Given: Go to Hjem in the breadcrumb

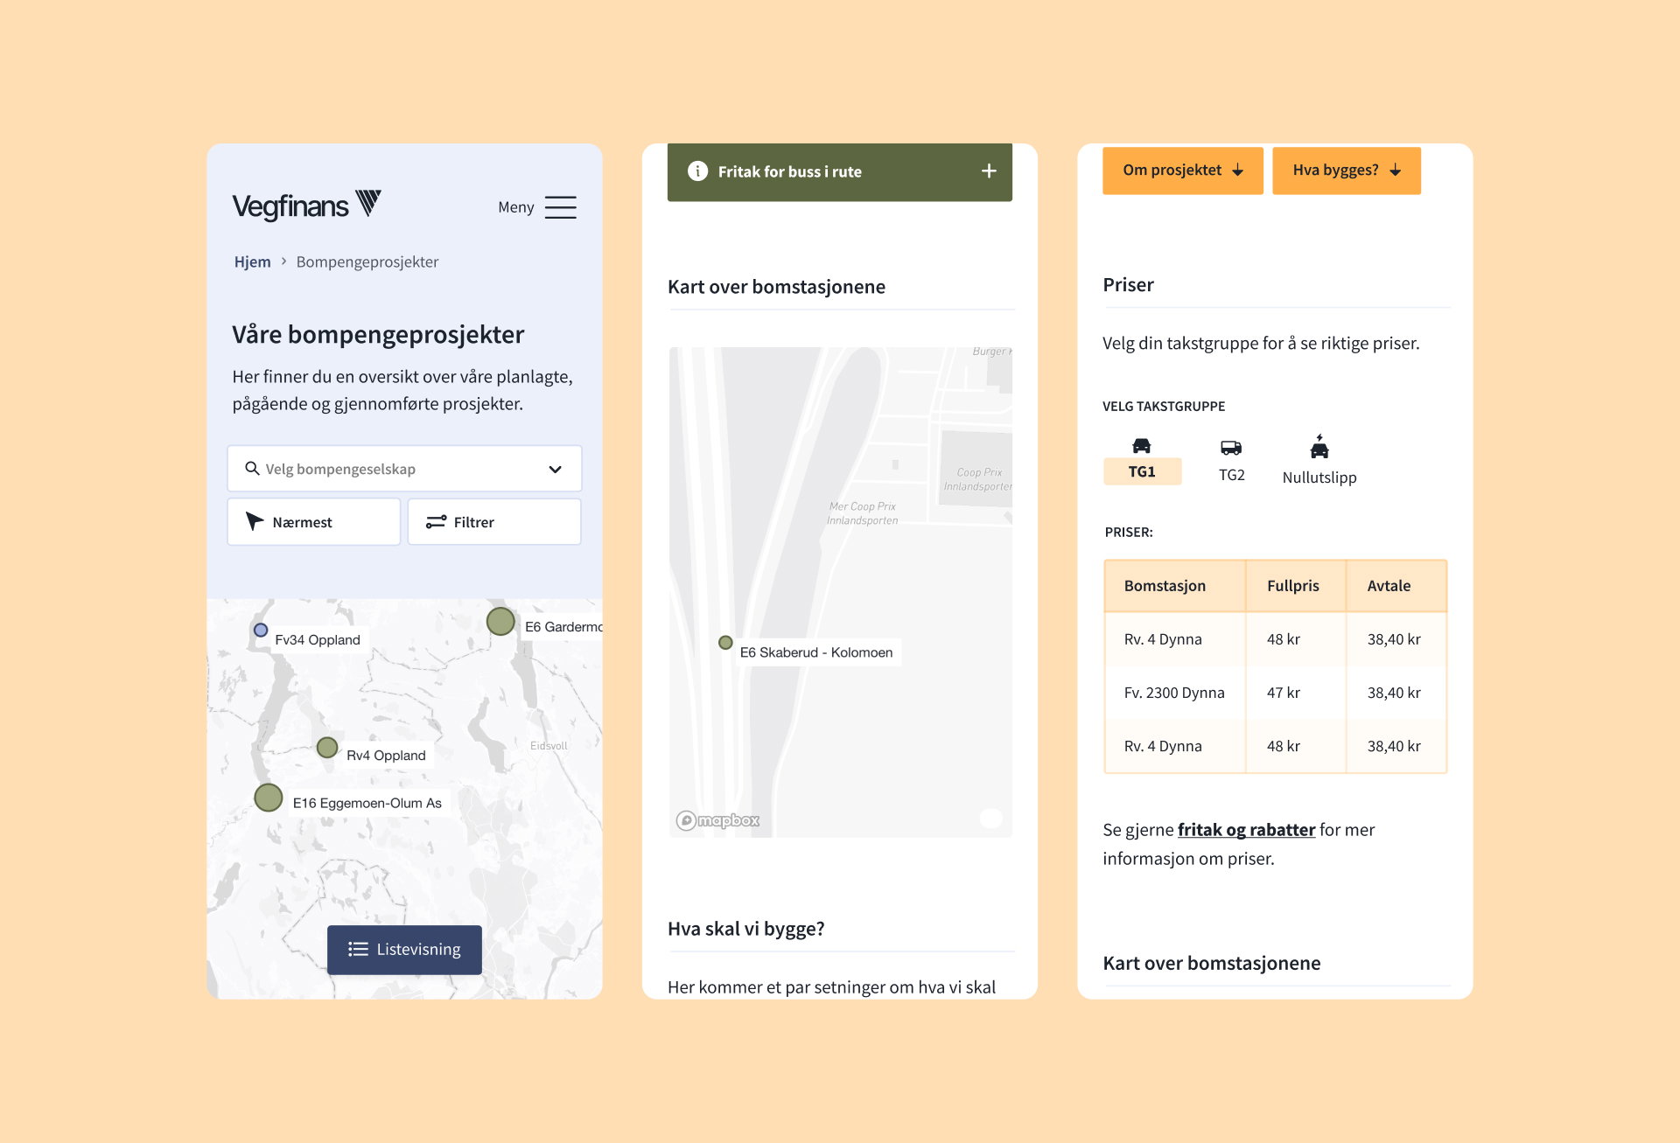Looking at the screenshot, I should [252, 261].
